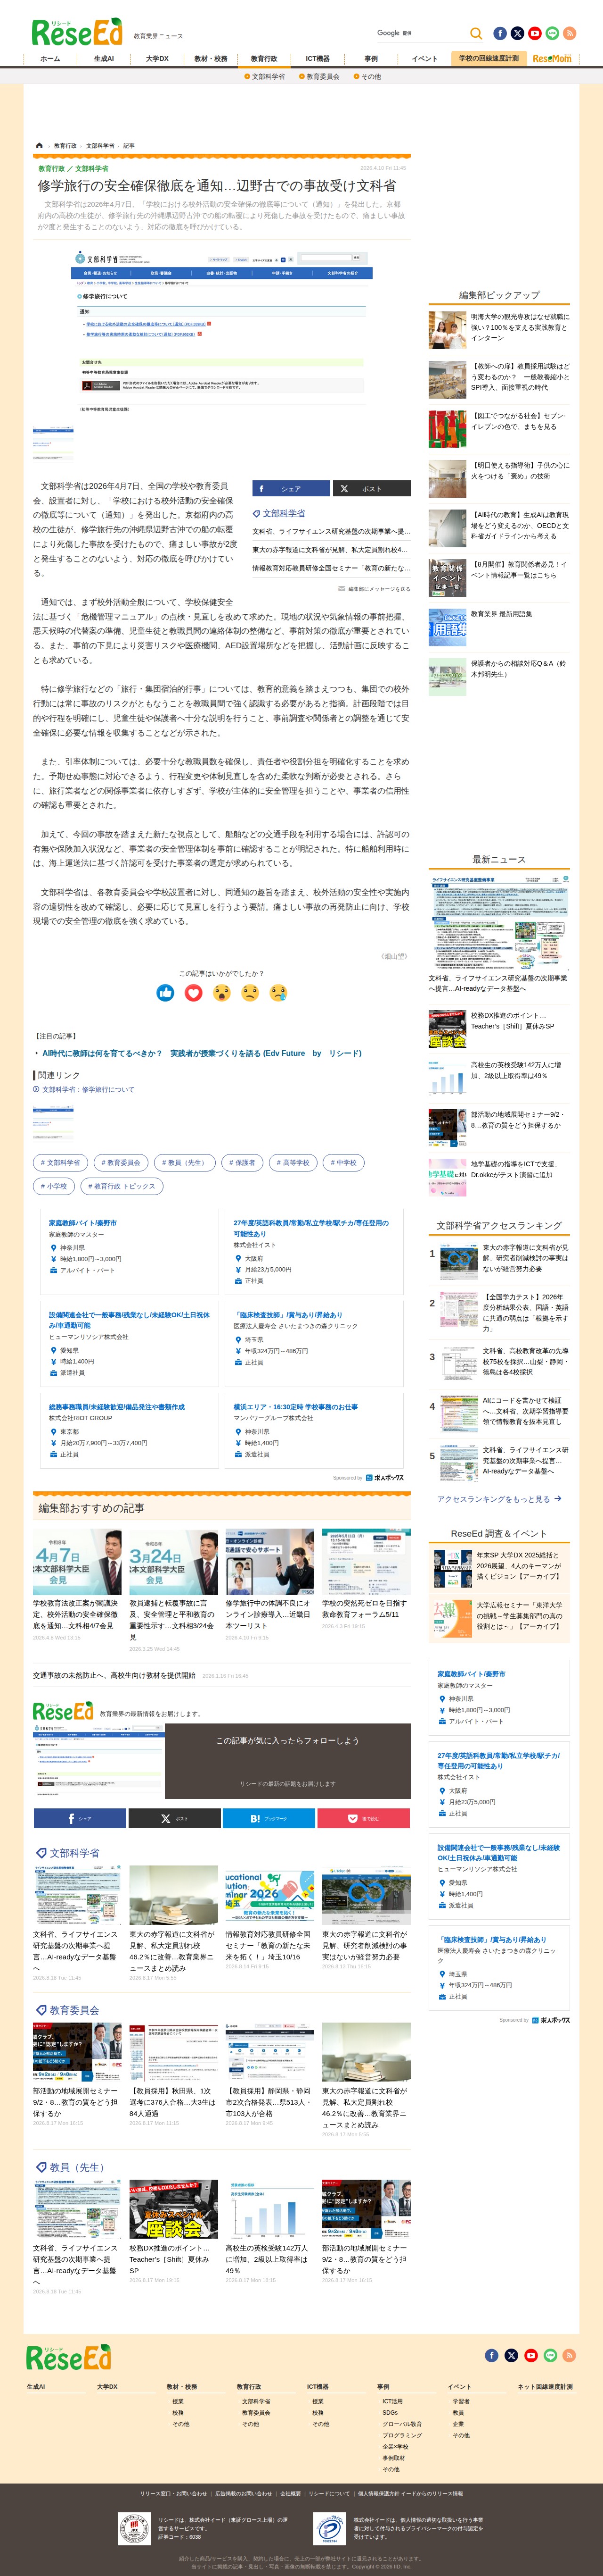
Task: React with the sad face emoji
Action: tap(250, 992)
